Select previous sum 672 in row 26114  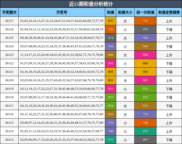[x=145, y=131]
